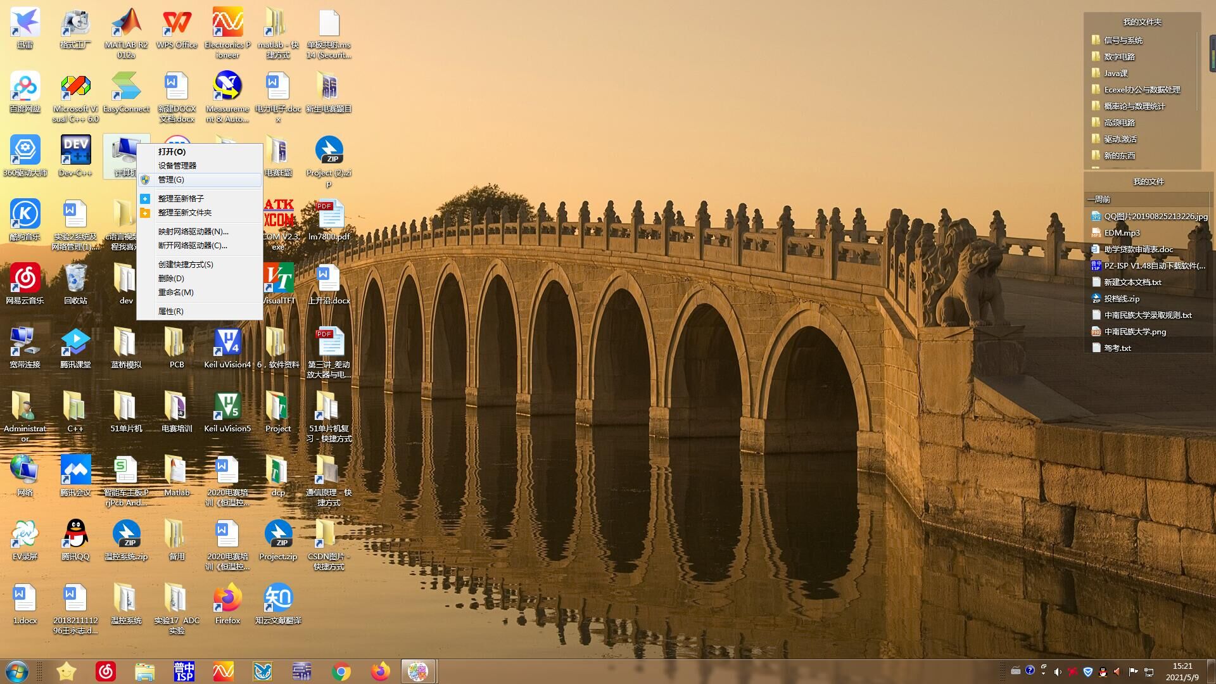Select the 宽带连接 desktop icon
1216x684 pixels.
click(x=25, y=348)
